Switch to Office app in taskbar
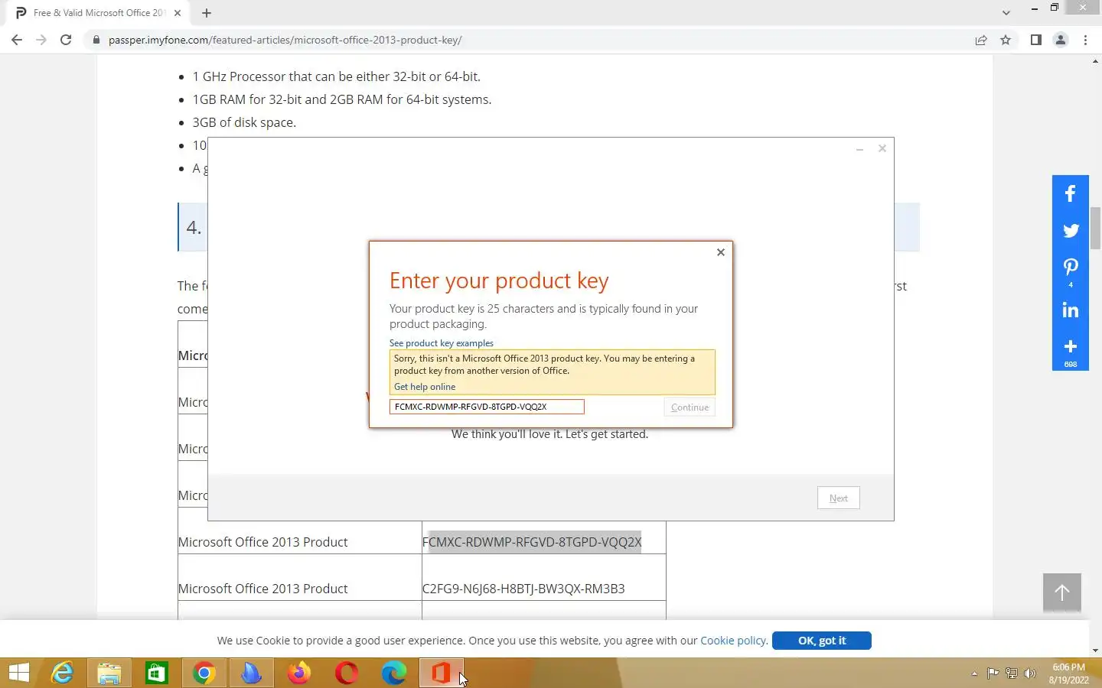Image resolution: width=1102 pixels, height=688 pixels. coord(442,673)
